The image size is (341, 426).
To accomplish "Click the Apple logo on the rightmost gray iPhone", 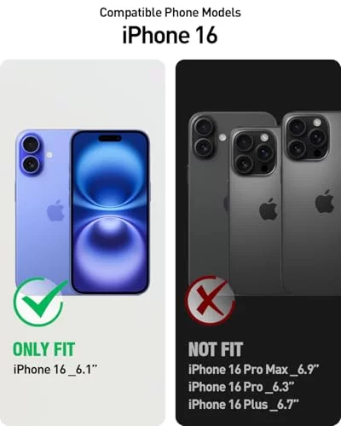I will [325, 201].
